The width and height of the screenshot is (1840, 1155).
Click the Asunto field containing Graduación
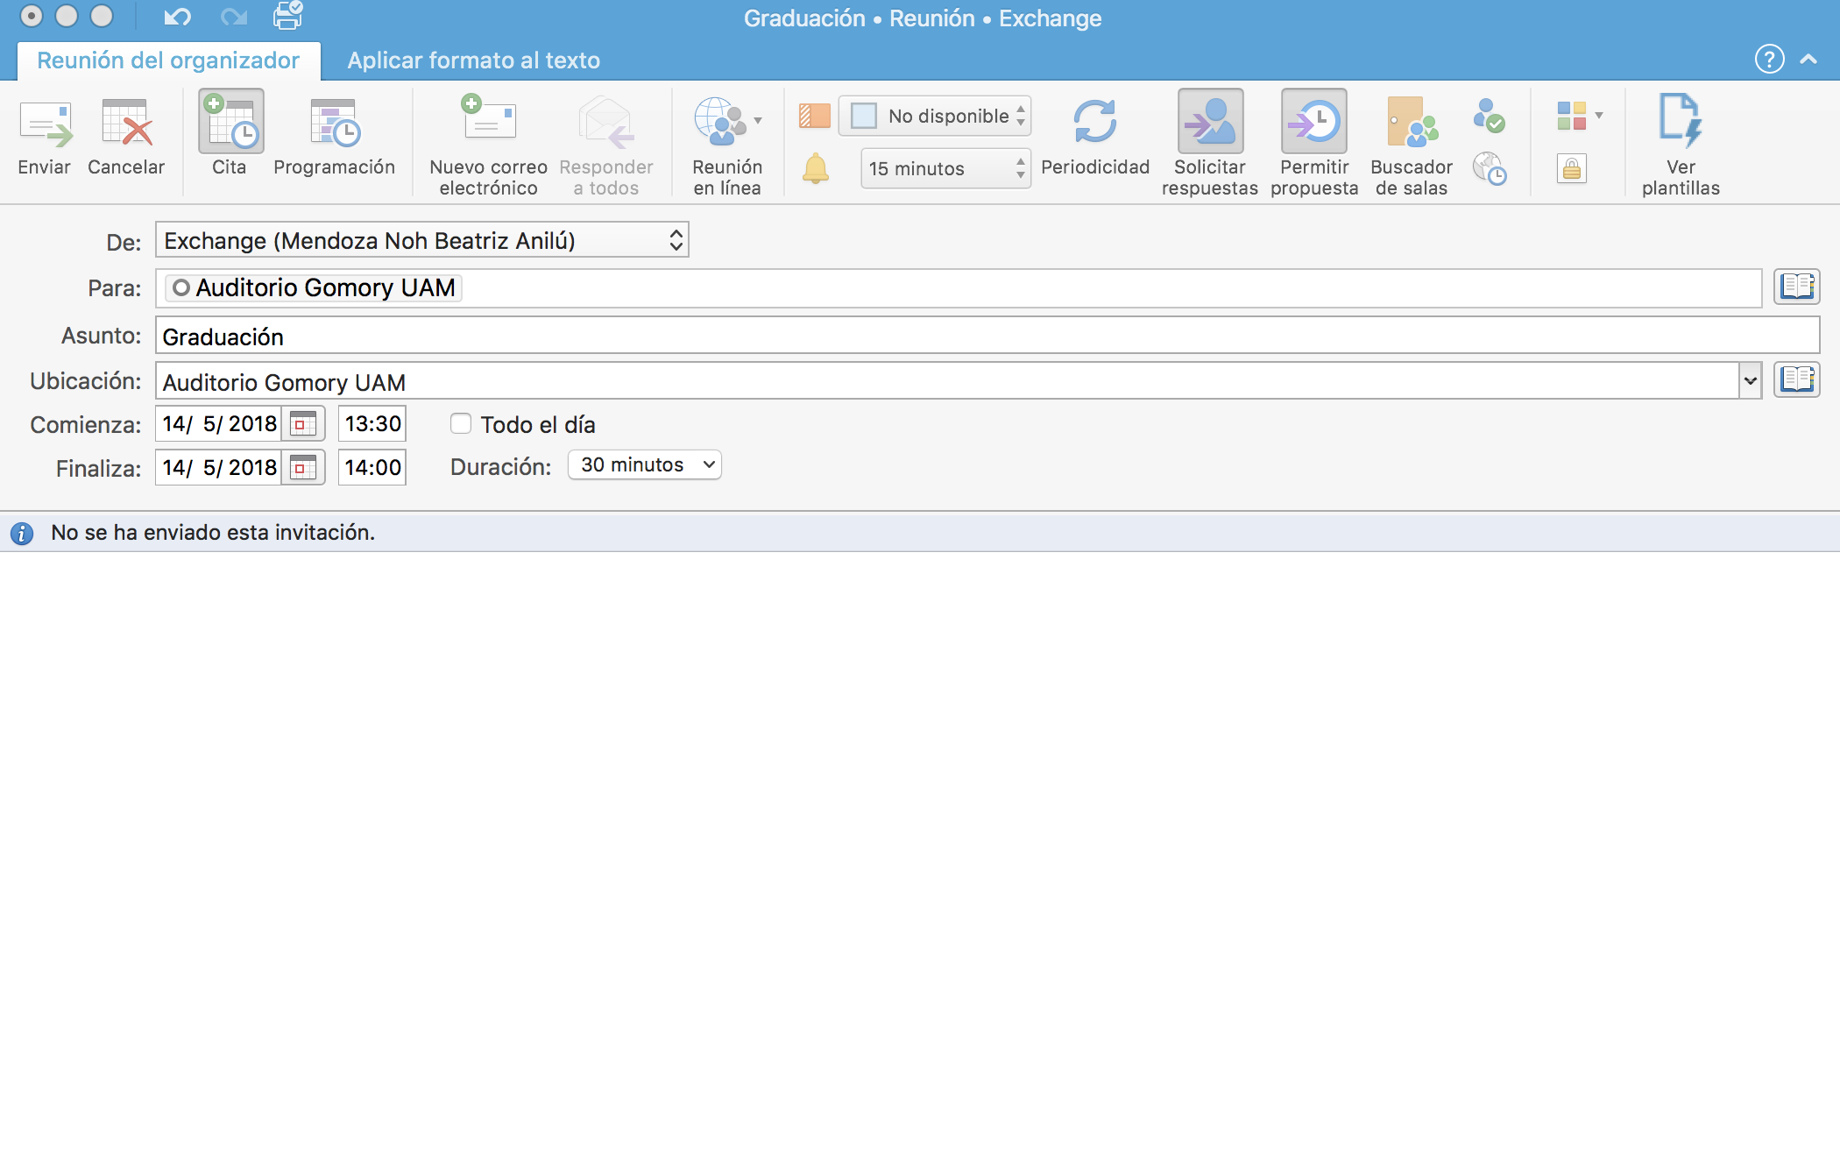[x=986, y=337]
